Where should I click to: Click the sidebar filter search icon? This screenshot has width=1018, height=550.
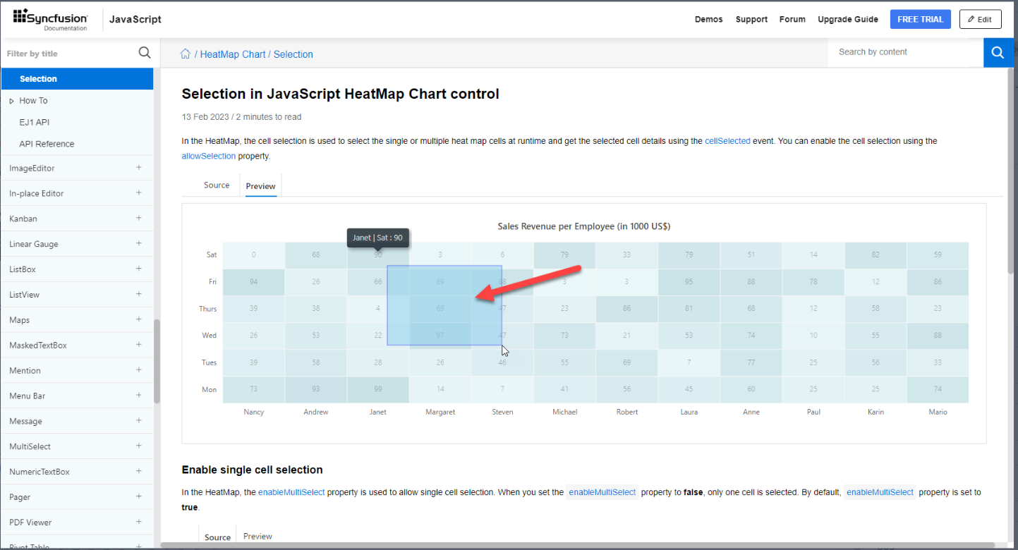point(145,53)
